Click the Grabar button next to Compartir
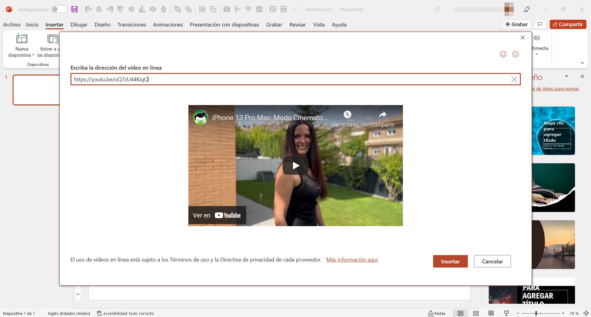The width and height of the screenshot is (591, 317). 517,24
